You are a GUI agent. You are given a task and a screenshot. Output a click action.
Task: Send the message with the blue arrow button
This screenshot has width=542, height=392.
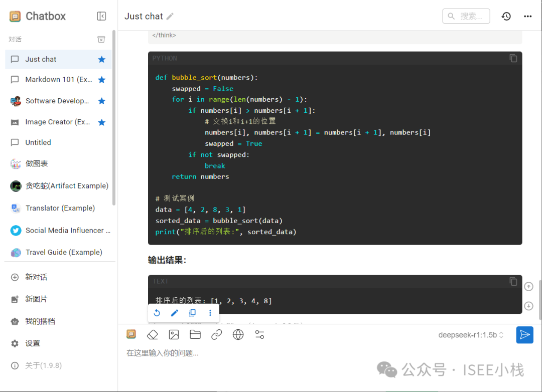point(525,335)
